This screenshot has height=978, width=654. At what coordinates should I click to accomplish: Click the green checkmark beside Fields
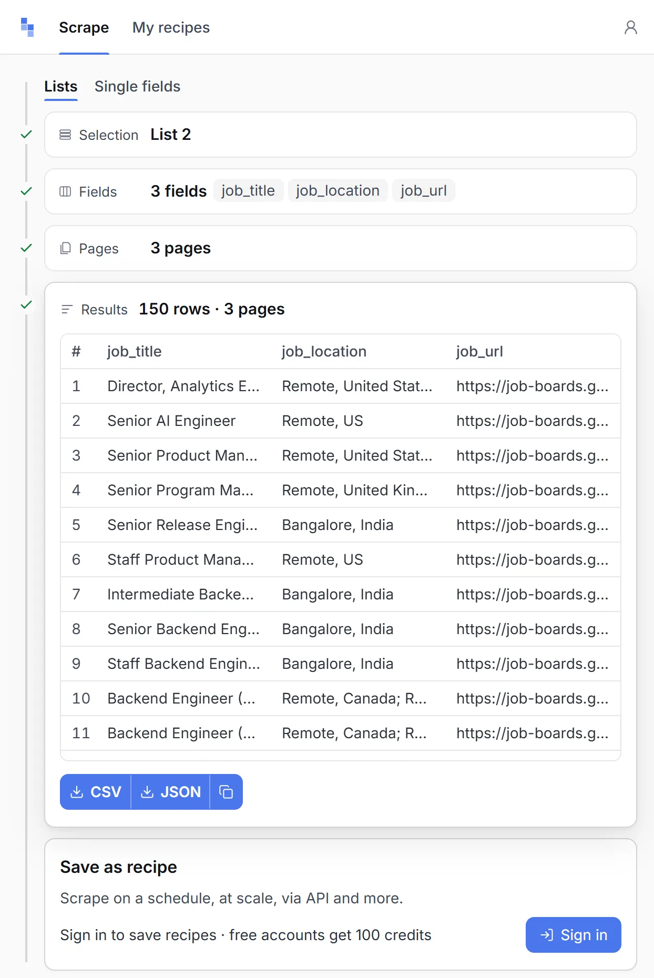pyautogui.click(x=26, y=191)
